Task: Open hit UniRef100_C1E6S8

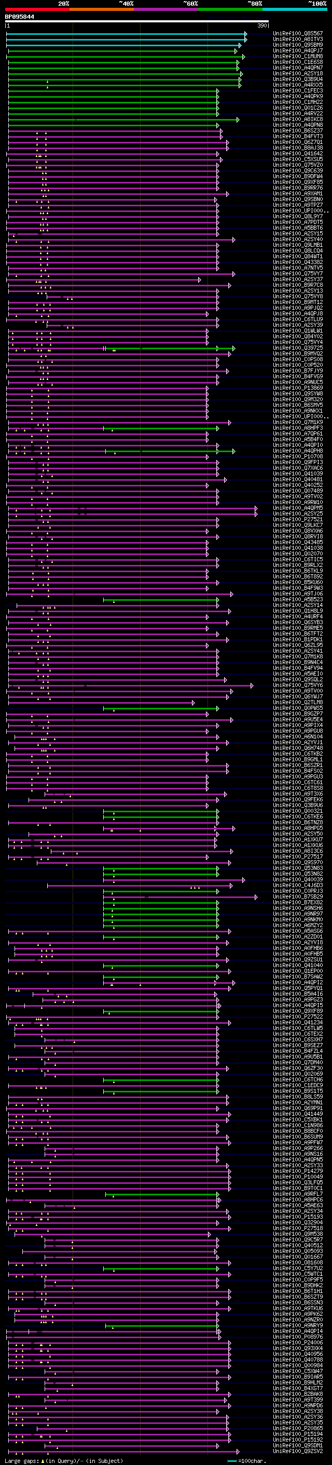Action: tap(298, 62)
